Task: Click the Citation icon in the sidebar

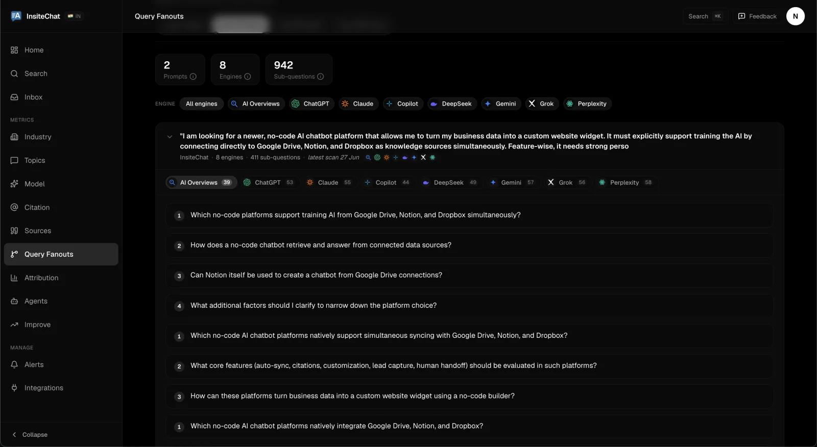Action: pos(14,207)
